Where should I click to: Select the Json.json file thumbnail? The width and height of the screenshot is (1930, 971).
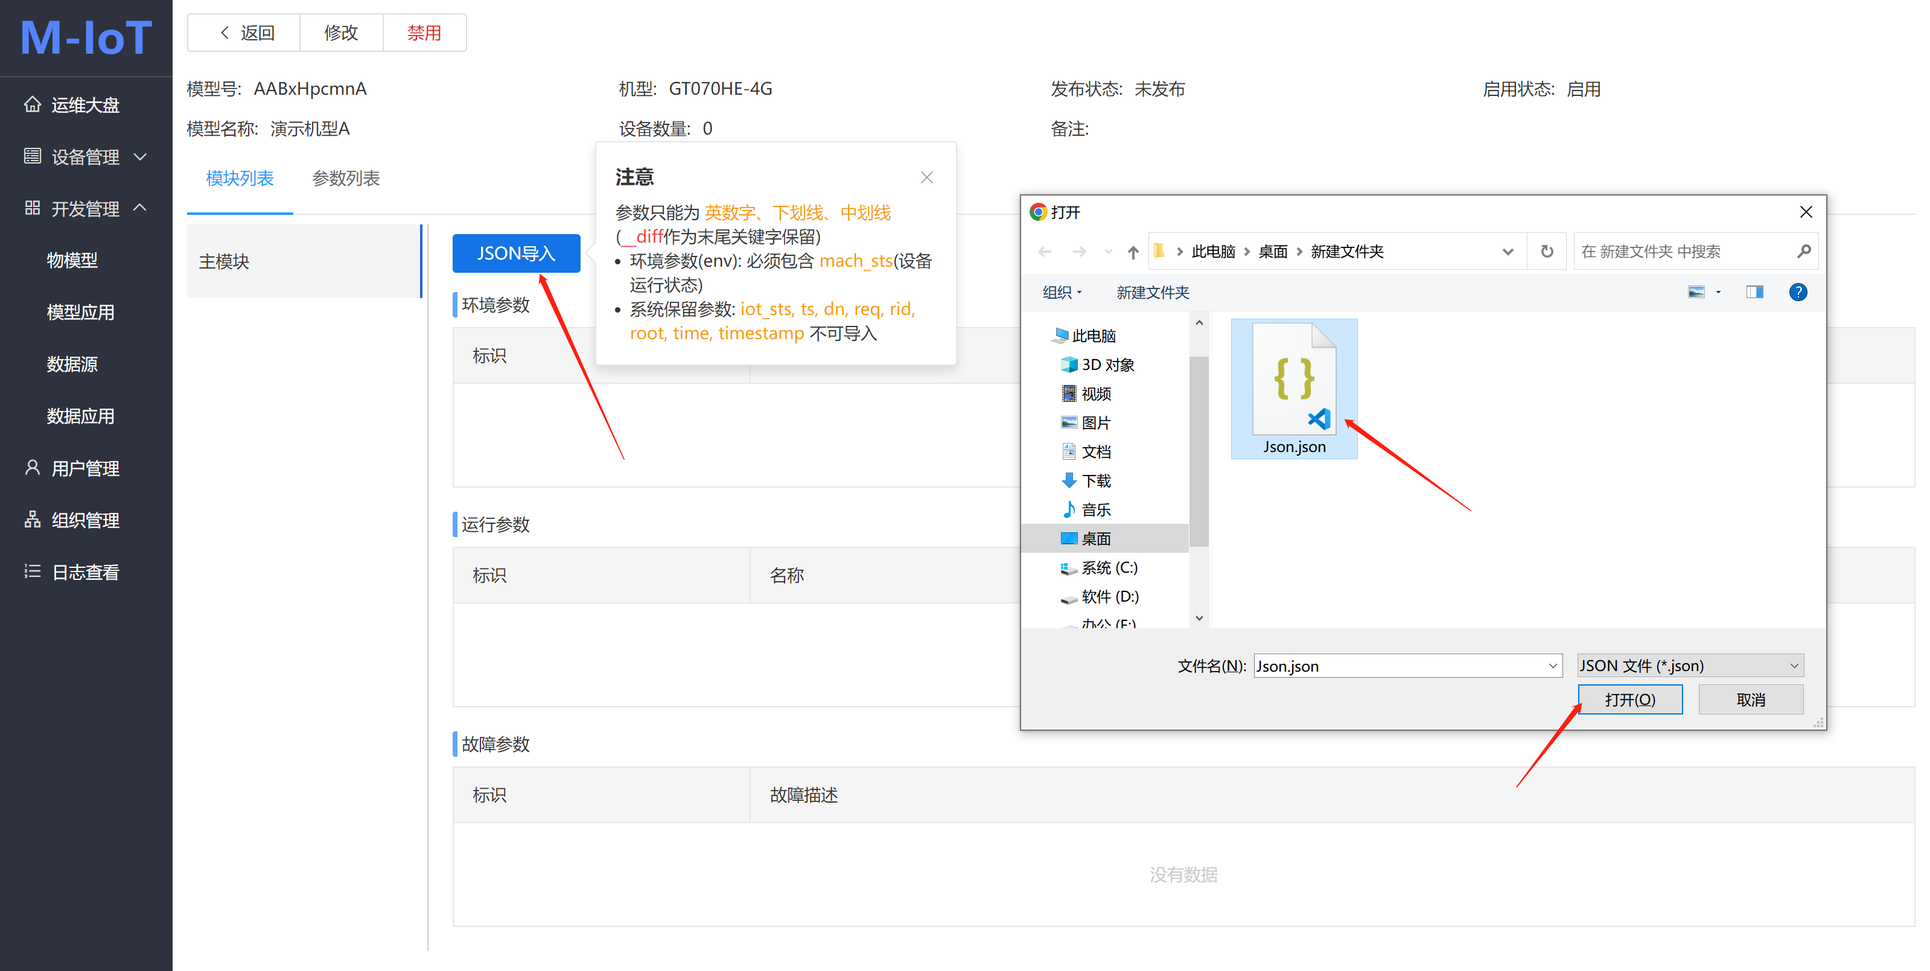click(x=1294, y=388)
